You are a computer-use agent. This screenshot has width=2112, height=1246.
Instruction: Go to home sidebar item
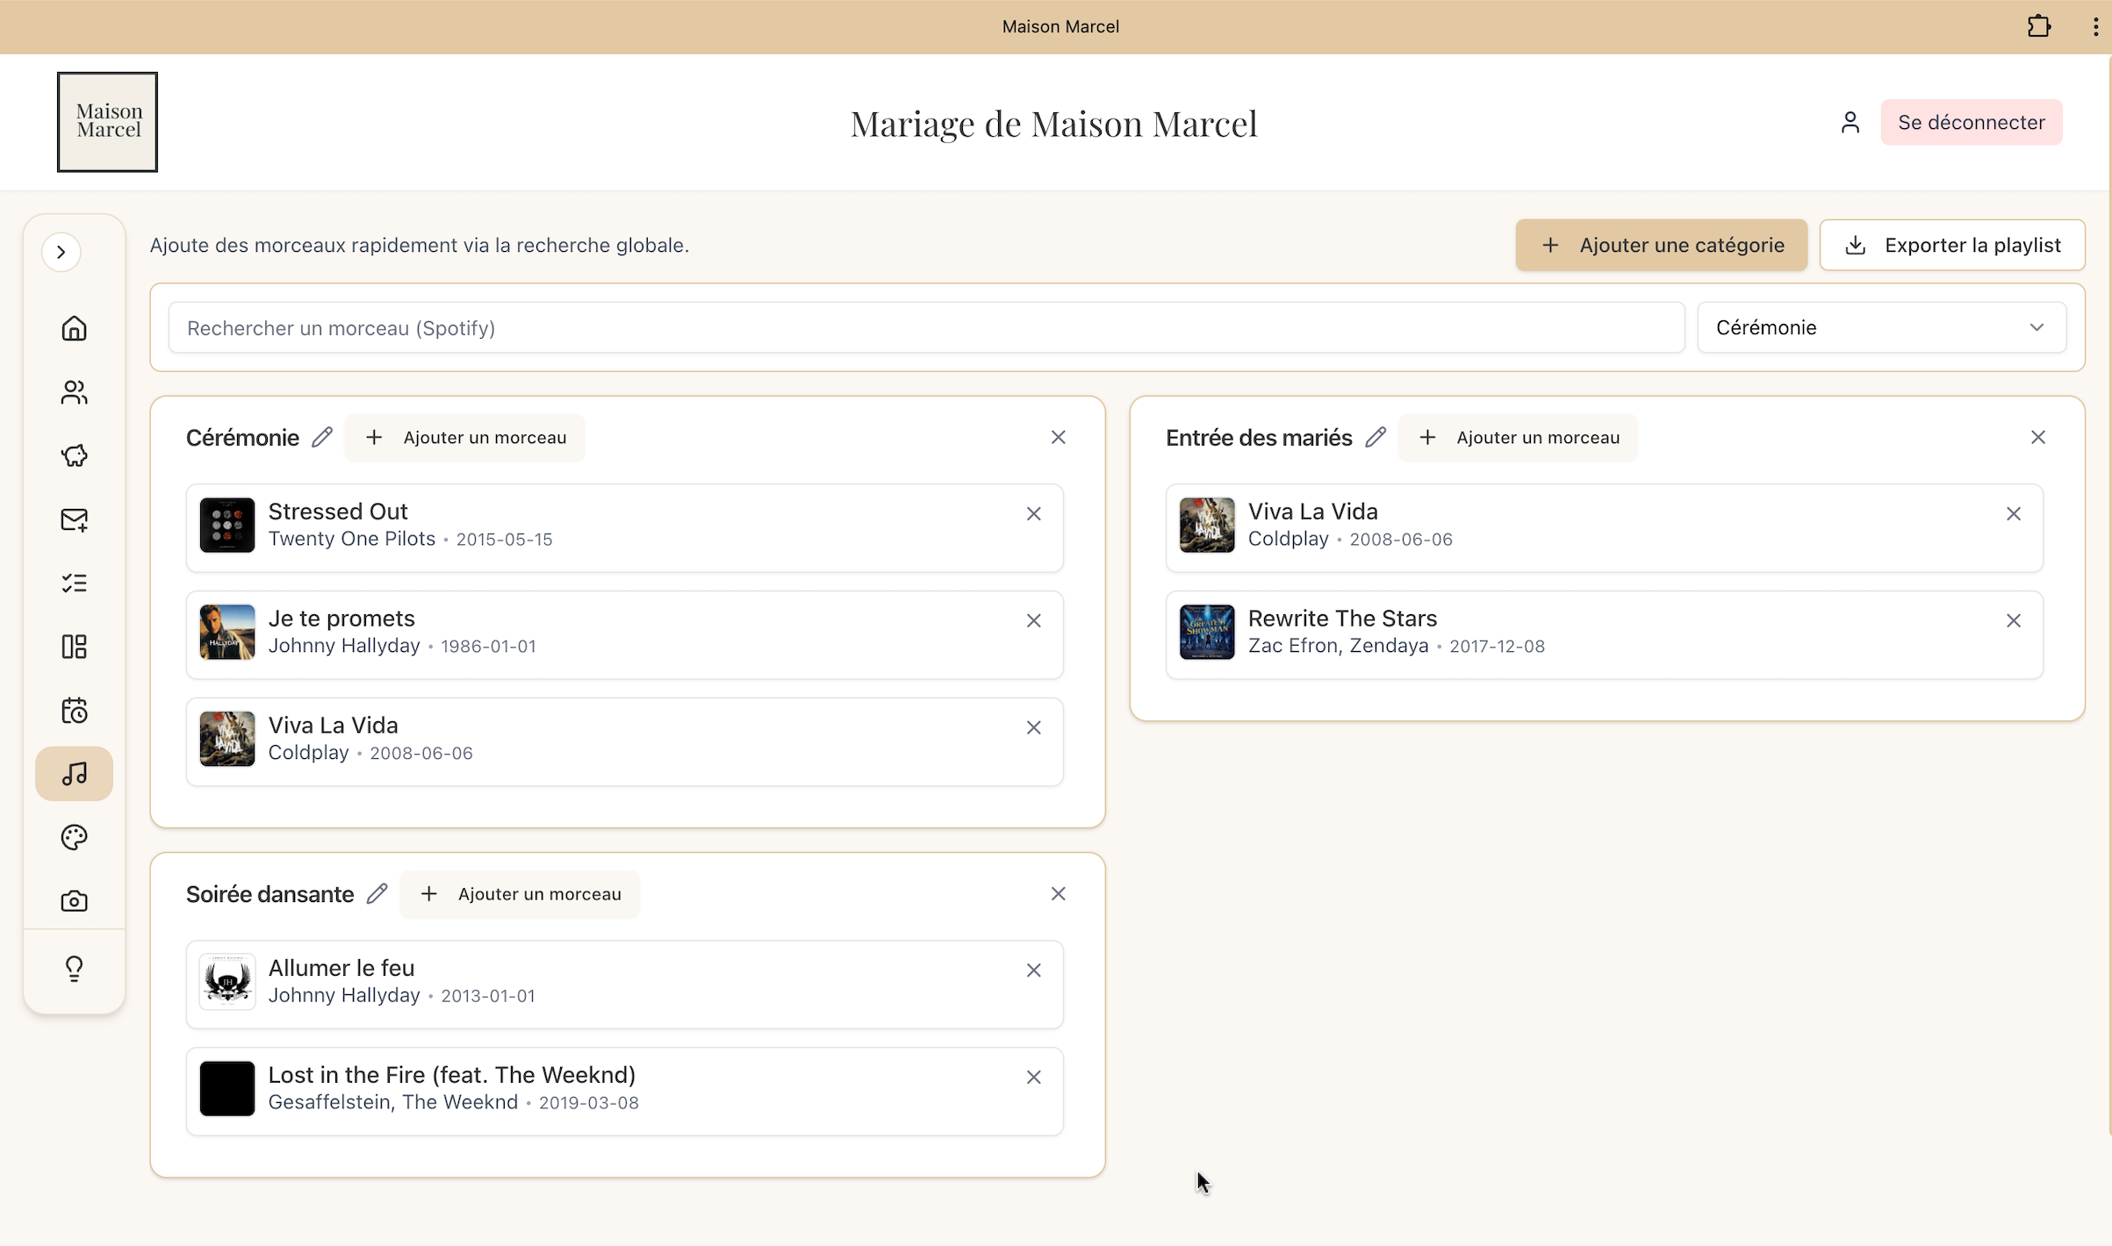pos(74,328)
